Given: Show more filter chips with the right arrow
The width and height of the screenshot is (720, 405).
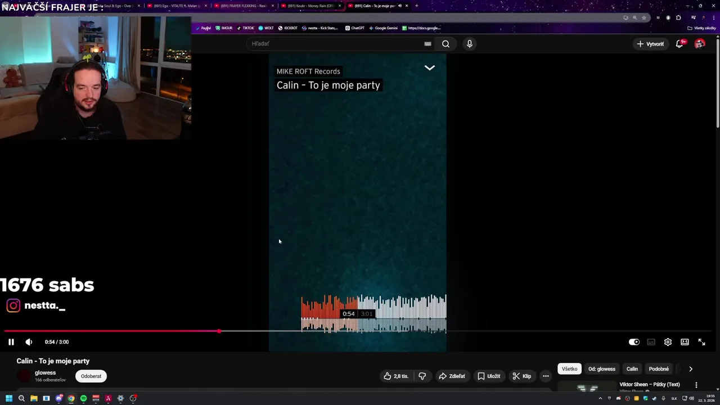Looking at the screenshot, I should tap(691, 369).
